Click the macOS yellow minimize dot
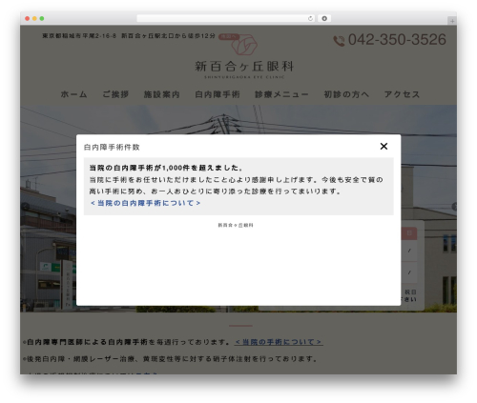Screen dimensions: 477x403 (34, 18)
